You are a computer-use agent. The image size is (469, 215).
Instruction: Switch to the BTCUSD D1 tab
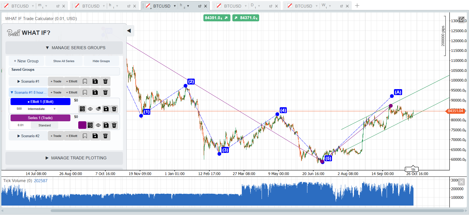[233, 6]
